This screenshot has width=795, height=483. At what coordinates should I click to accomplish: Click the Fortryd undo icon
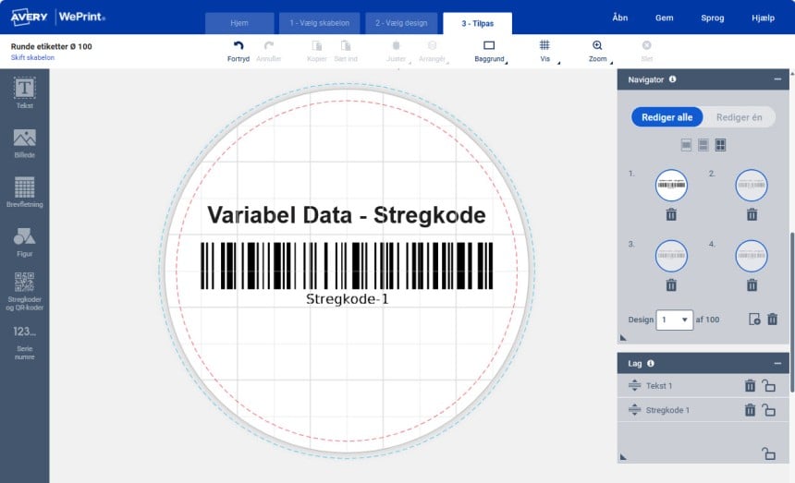coord(238,49)
